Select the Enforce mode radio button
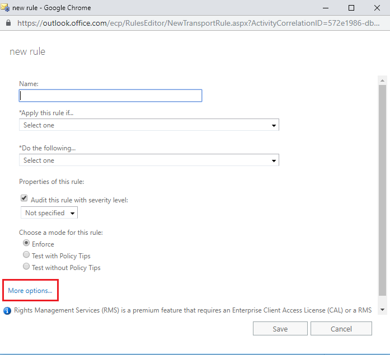This screenshot has width=390, height=355. tap(26, 243)
